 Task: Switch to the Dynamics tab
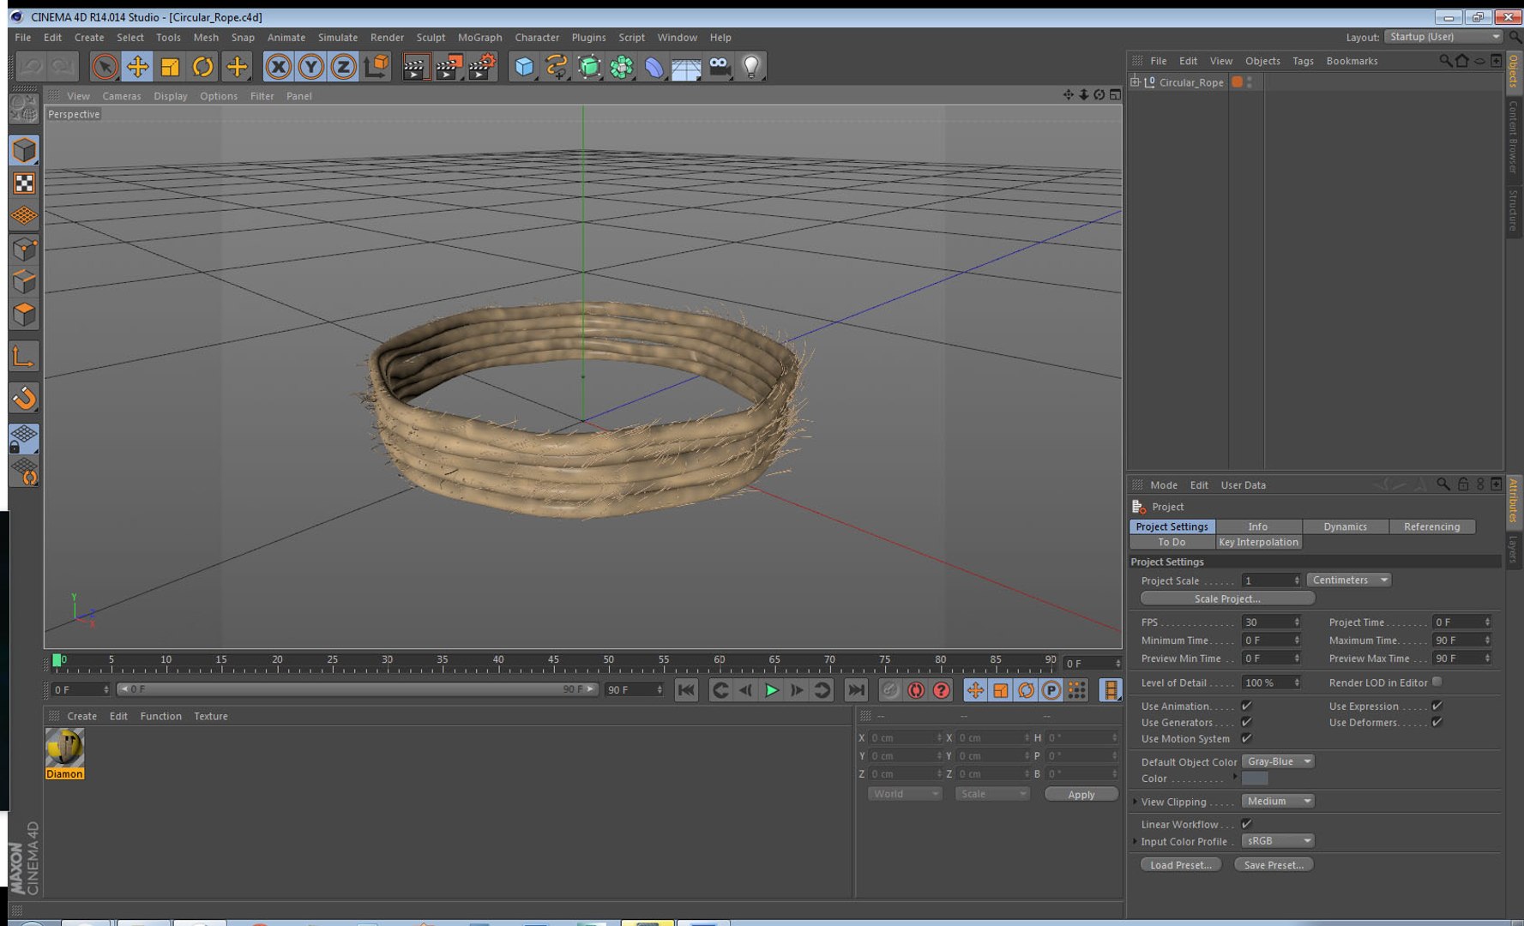coord(1345,526)
